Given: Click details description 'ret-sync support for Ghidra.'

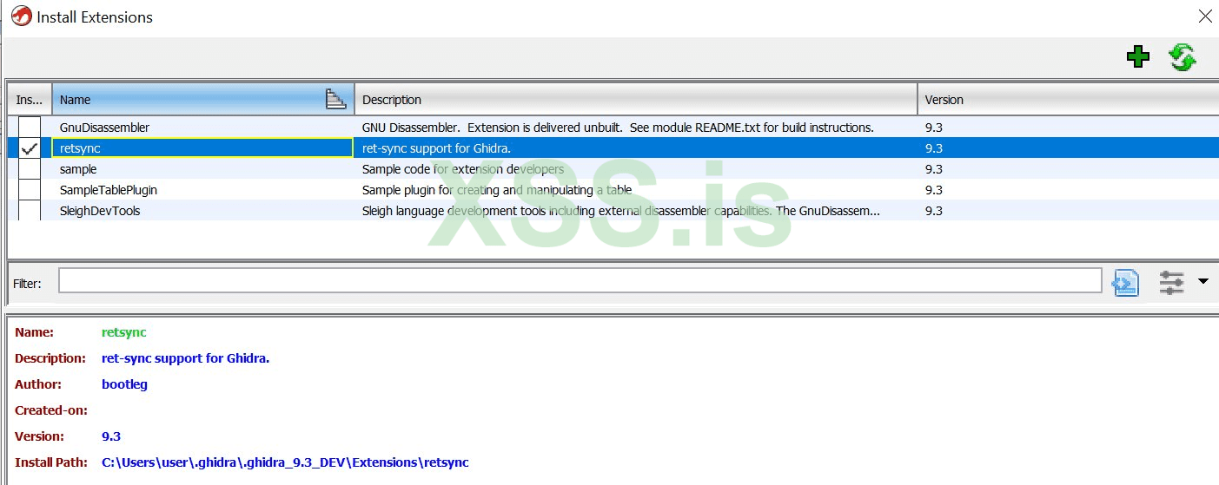Looking at the screenshot, I should [186, 358].
